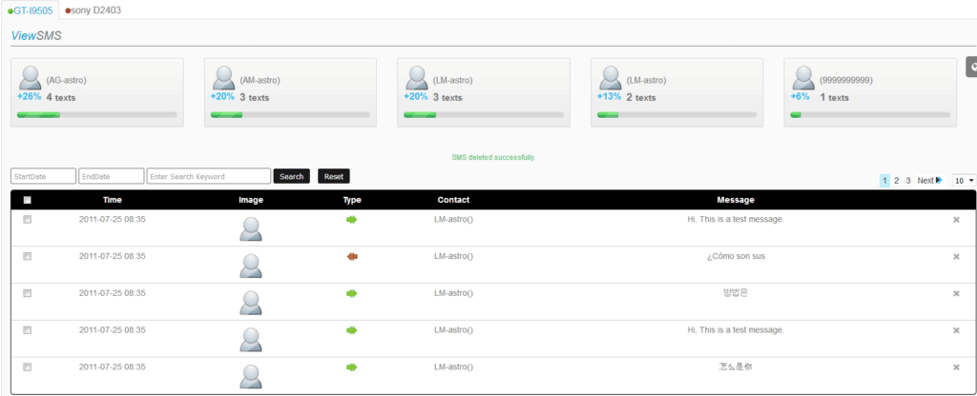Delete the '¿Cómo son sus' message with X
Image resolution: width=977 pixels, height=396 pixels.
[x=956, y=257]
